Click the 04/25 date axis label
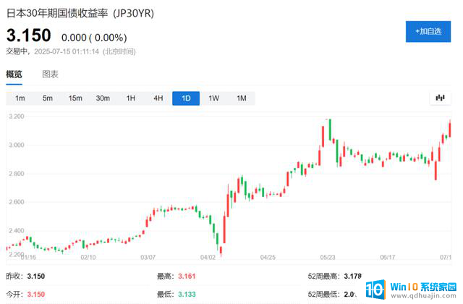Screen dimensions: 463x304 268,258
